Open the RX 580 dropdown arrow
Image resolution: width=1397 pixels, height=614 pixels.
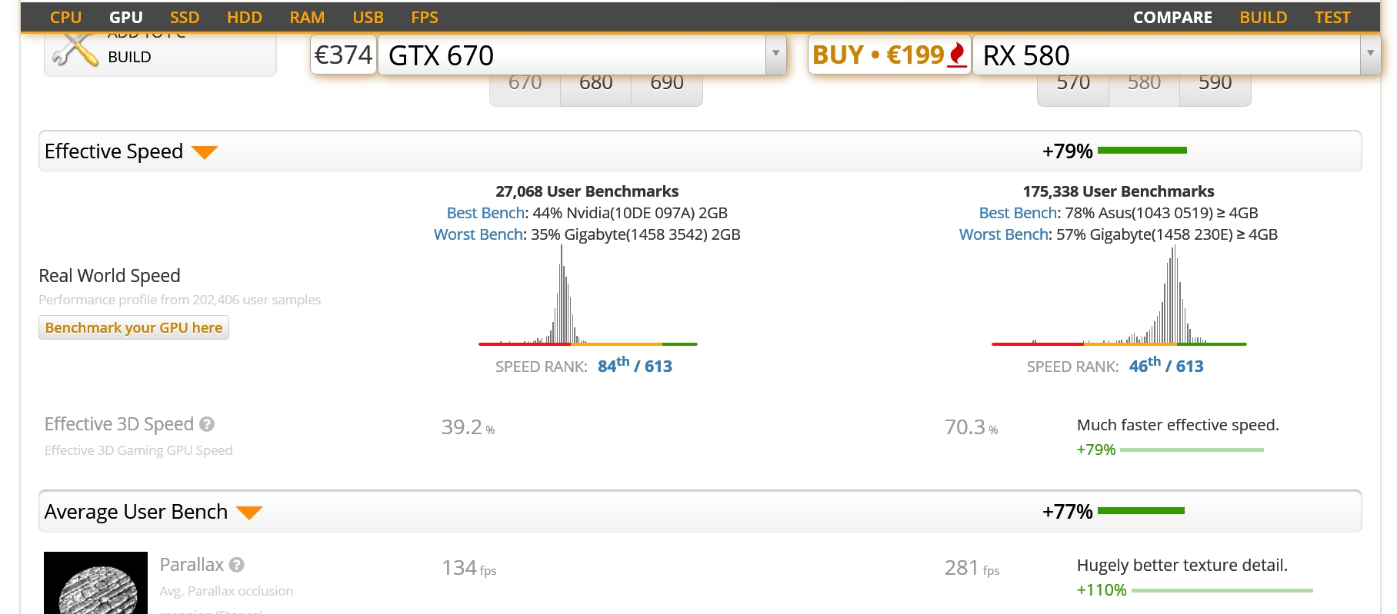tap(1370, 54)
